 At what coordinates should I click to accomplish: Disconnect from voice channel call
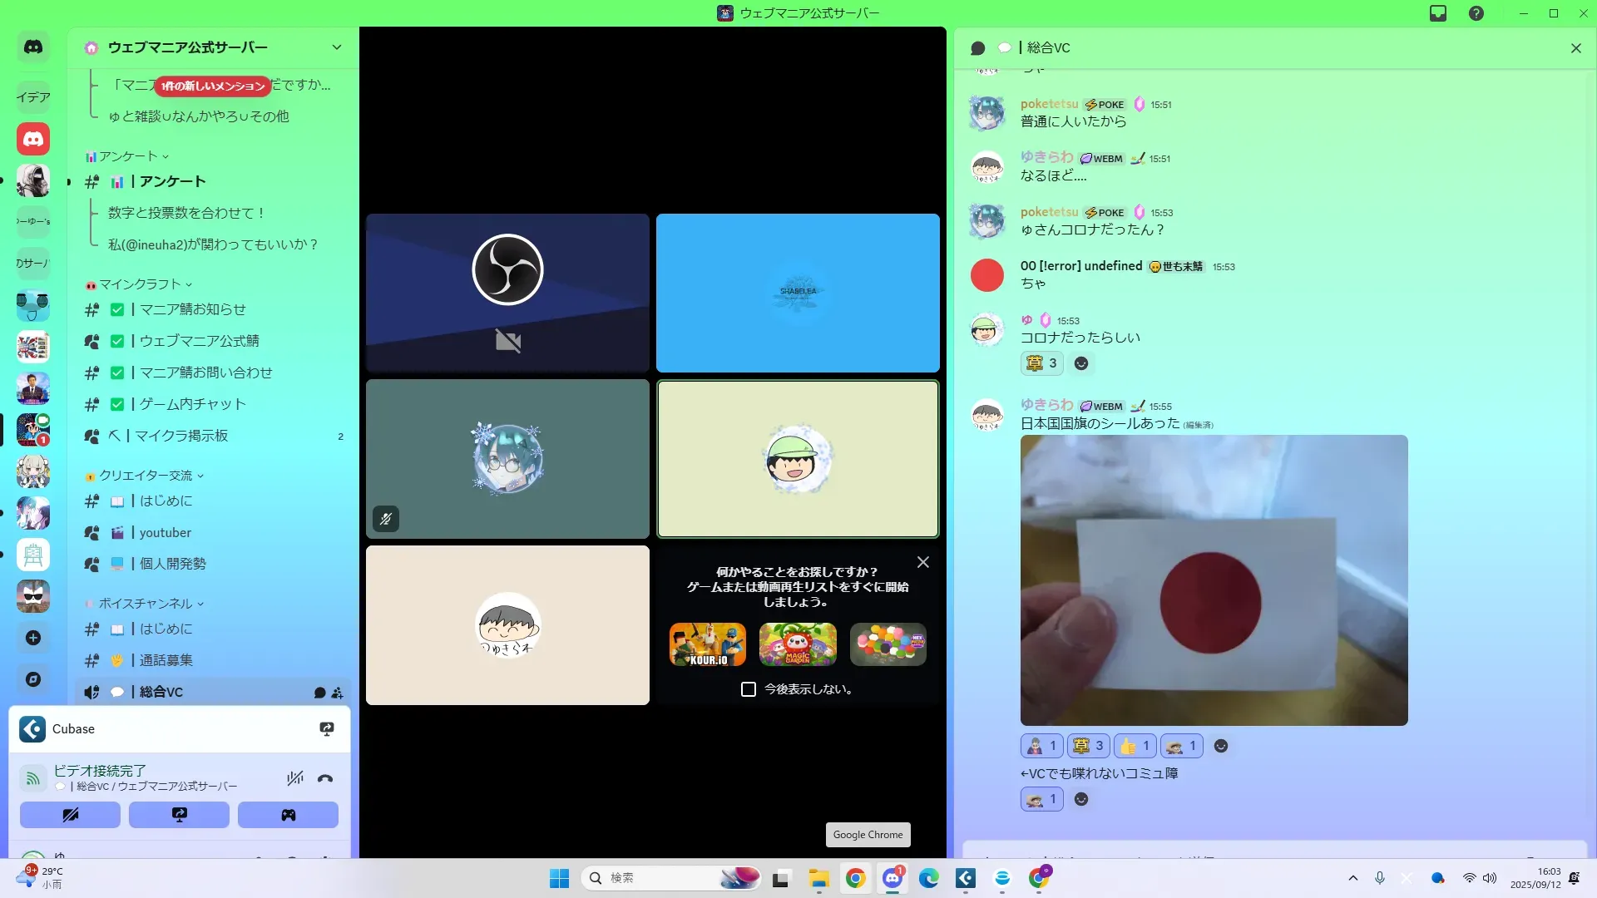click(325, 778)
